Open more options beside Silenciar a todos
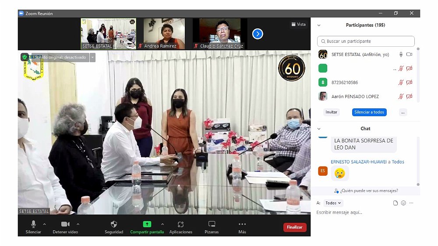 click(403, 112)
